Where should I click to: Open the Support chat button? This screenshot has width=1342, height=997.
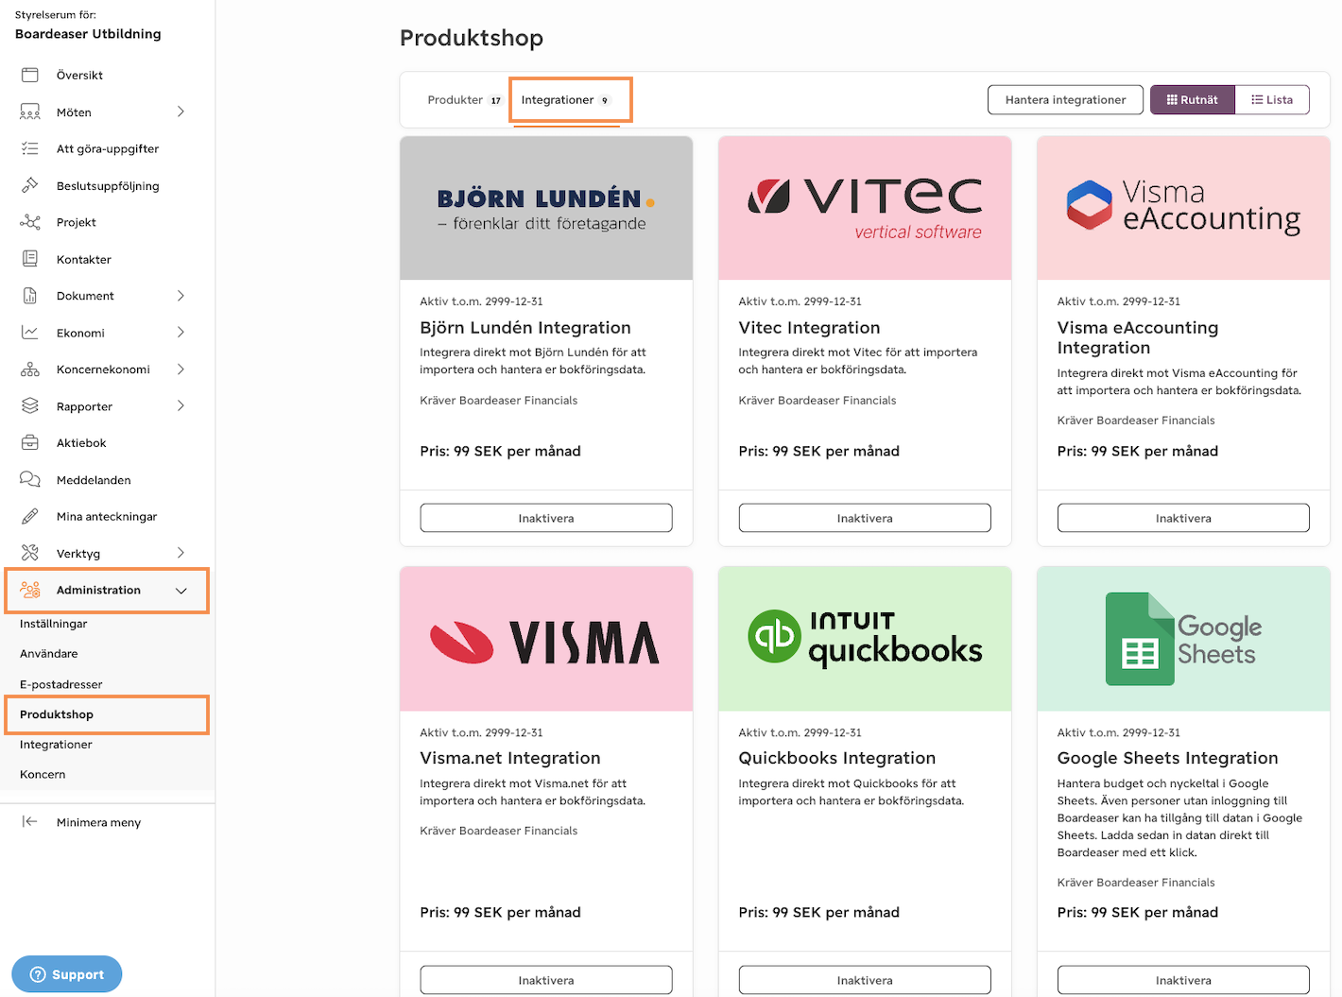pos(67,974)
